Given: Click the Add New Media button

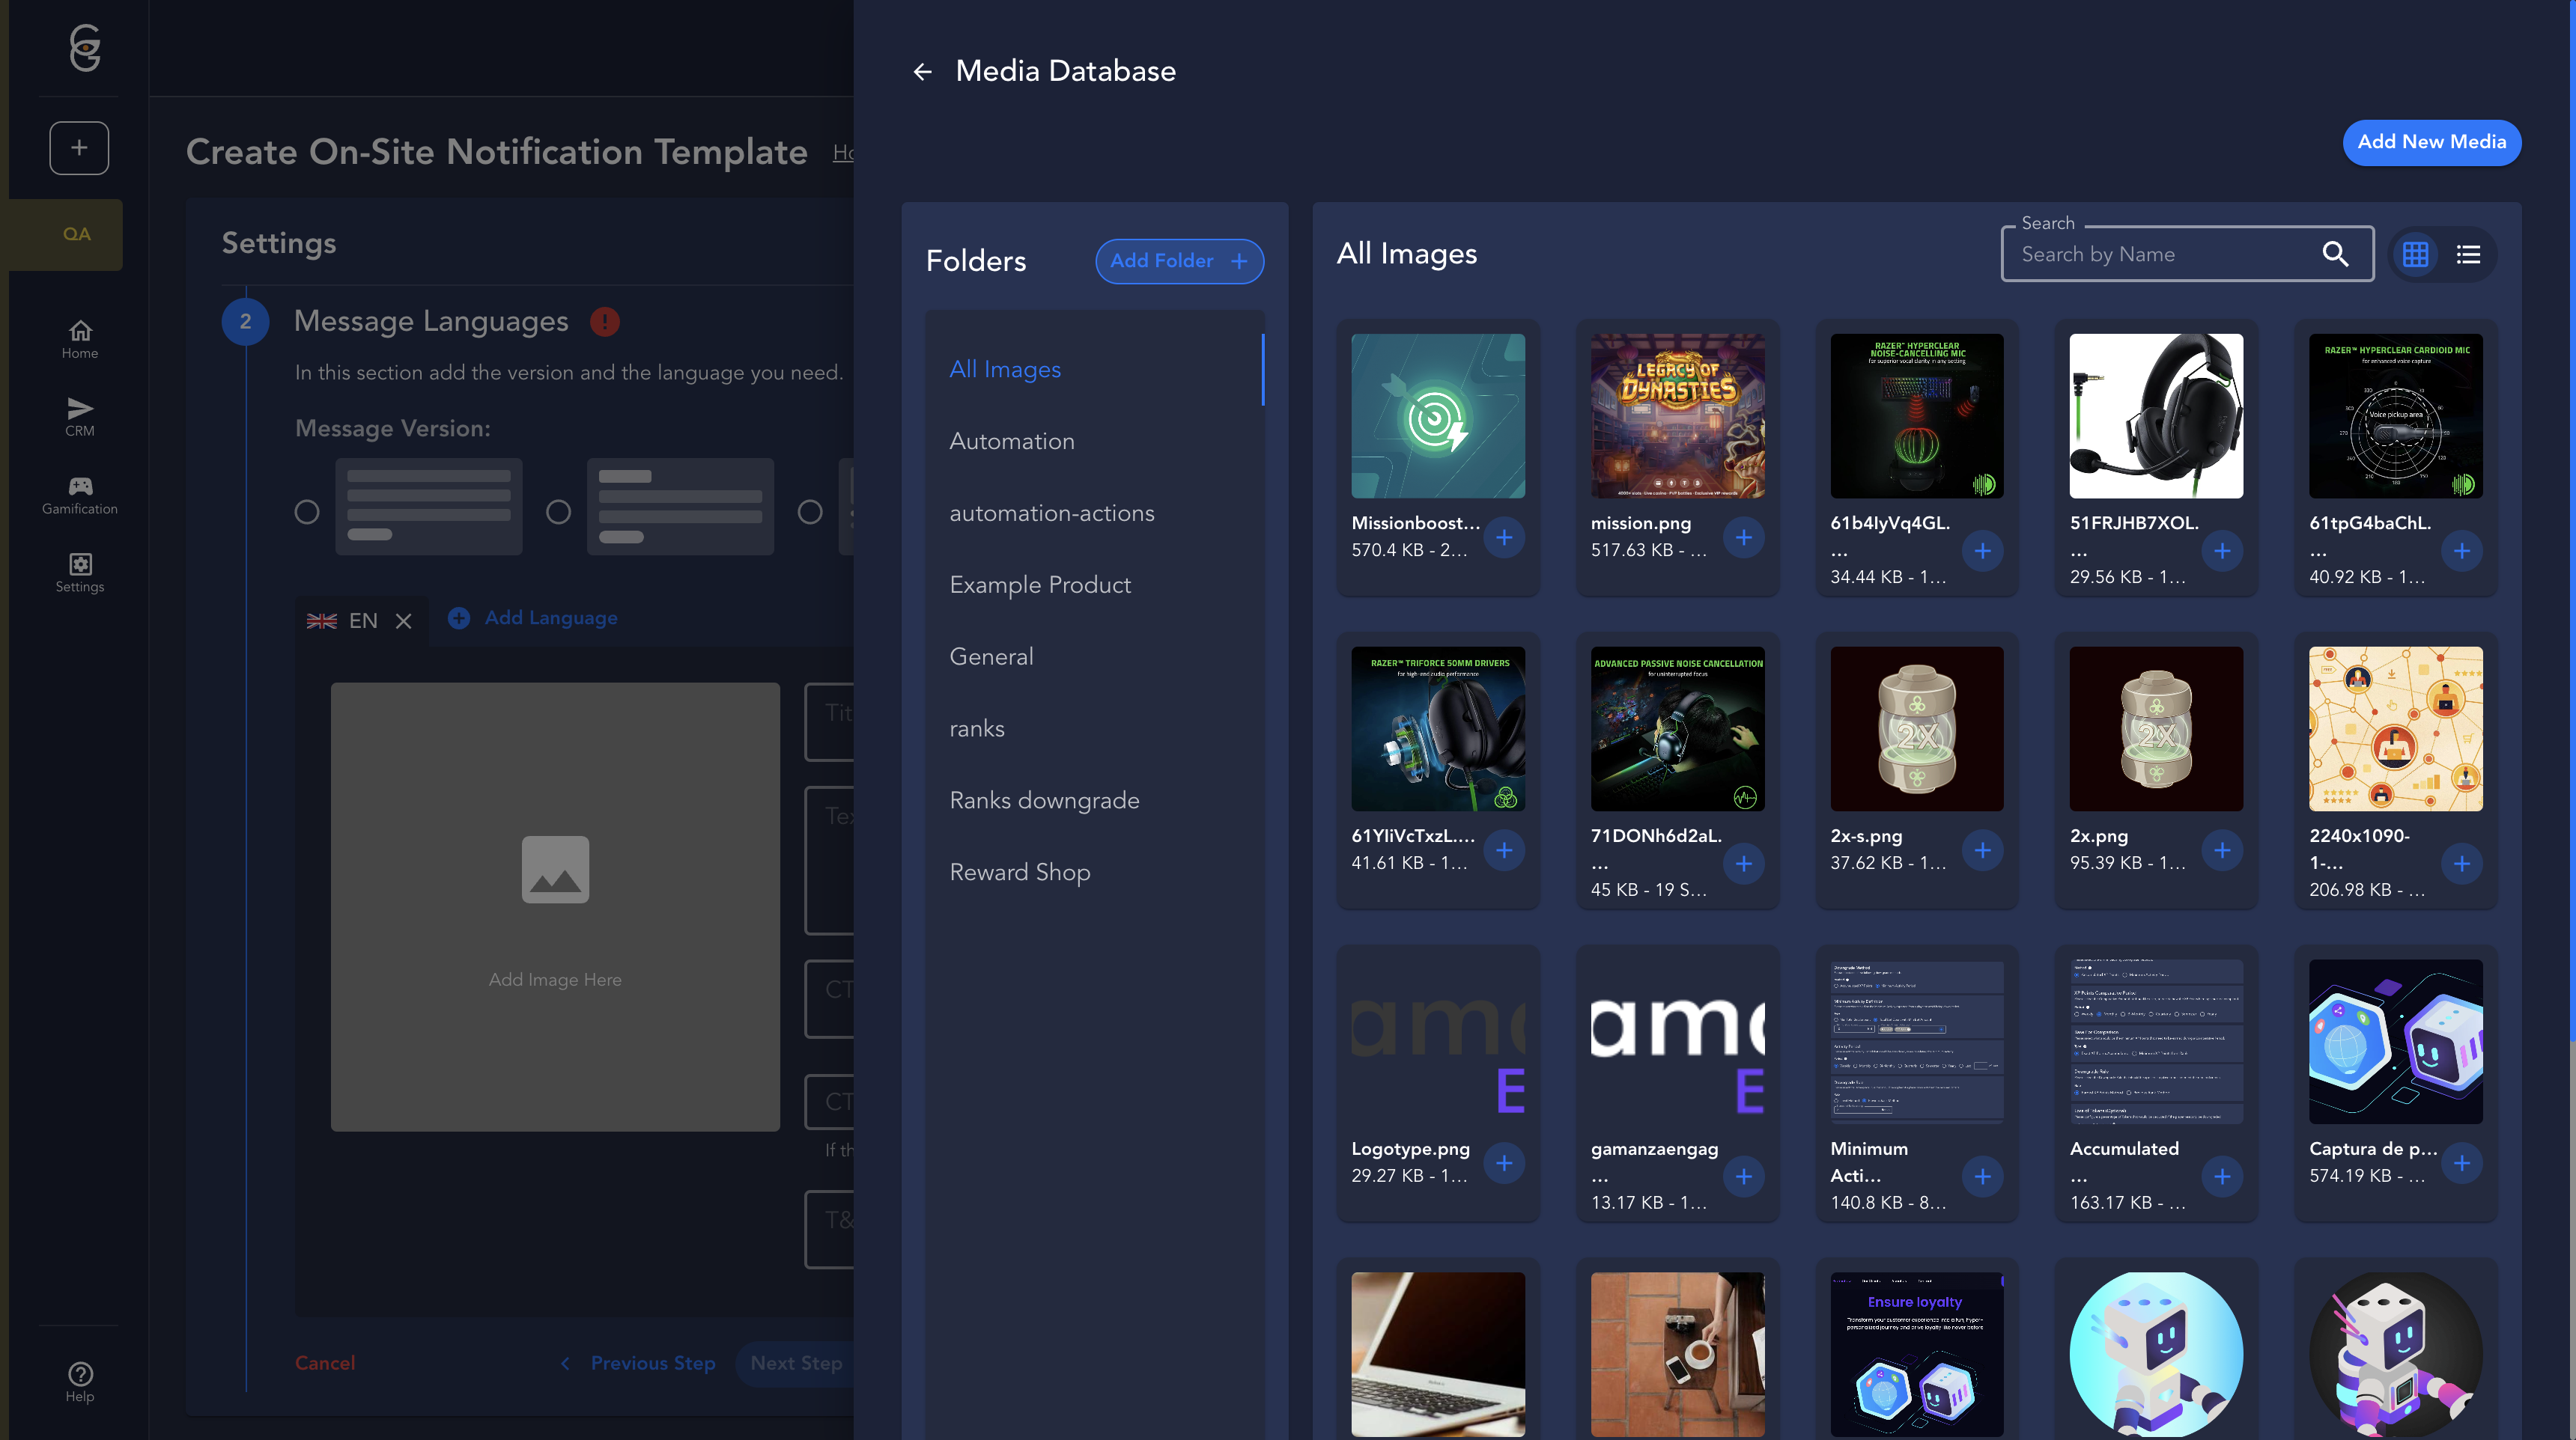Looking at the screenshot, I should point(2431,142).
